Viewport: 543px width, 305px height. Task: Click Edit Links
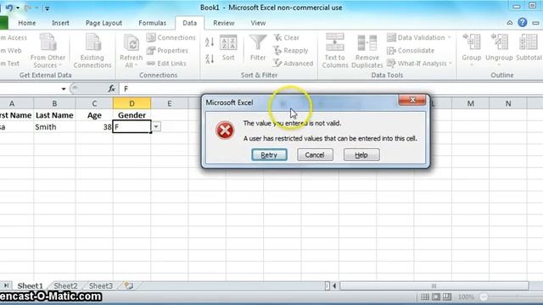pos(166,64)
